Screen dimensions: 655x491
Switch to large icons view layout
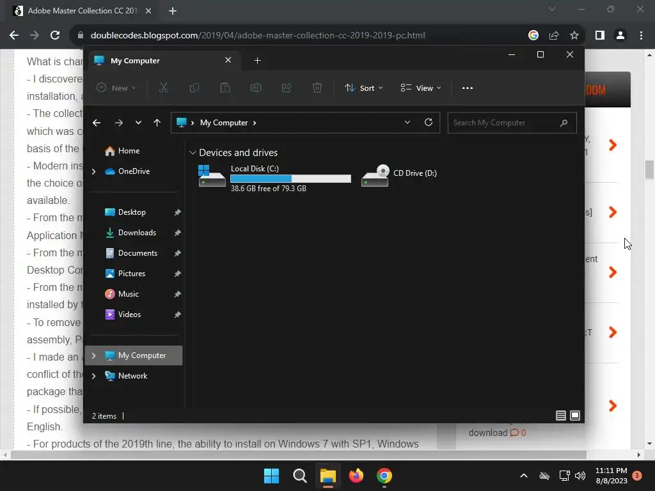[x=575, y=416]
